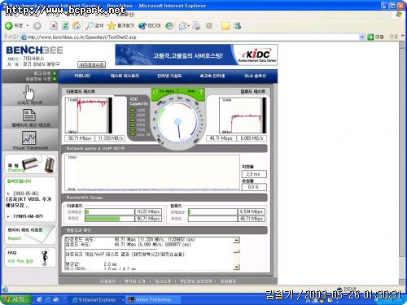Click the Stop (red X) toolbar icon
The height and width of the screenshot is (305, 407).
tap(54, 26)
